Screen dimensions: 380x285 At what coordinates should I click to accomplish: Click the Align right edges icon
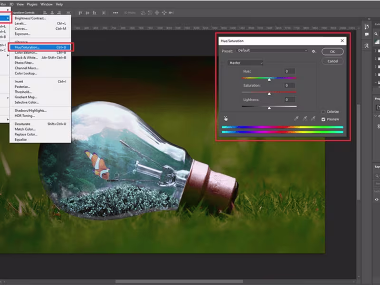pyautogui.click(x=59, y=13)
